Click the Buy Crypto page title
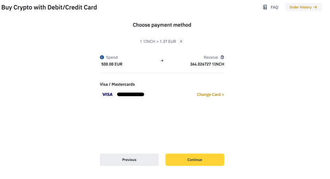Image resolution: width=330 pixels, height=179 pixels. click(x=49, y=7)
